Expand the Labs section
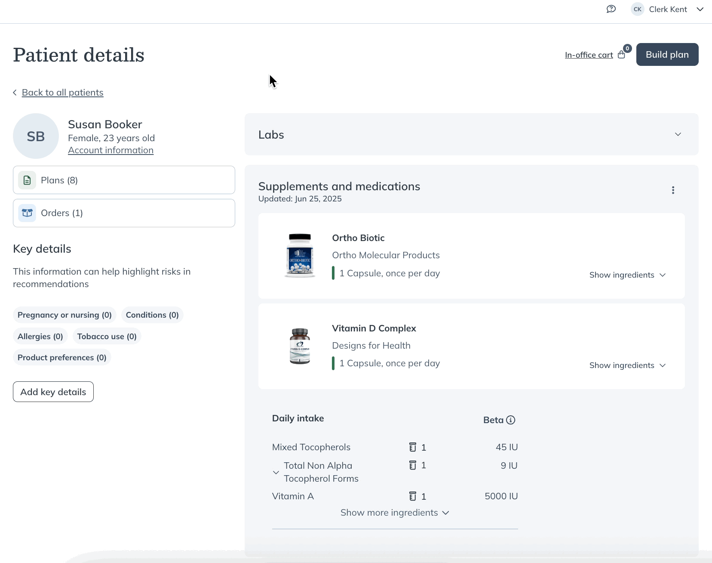Screen dimensions: 712x563 678,134
